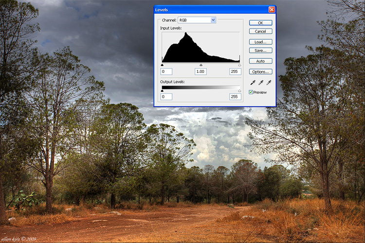Focus the input gamma 1.00 field
Image resolution: width=365 pixels, height=243 pixels.
click(201, 71)
